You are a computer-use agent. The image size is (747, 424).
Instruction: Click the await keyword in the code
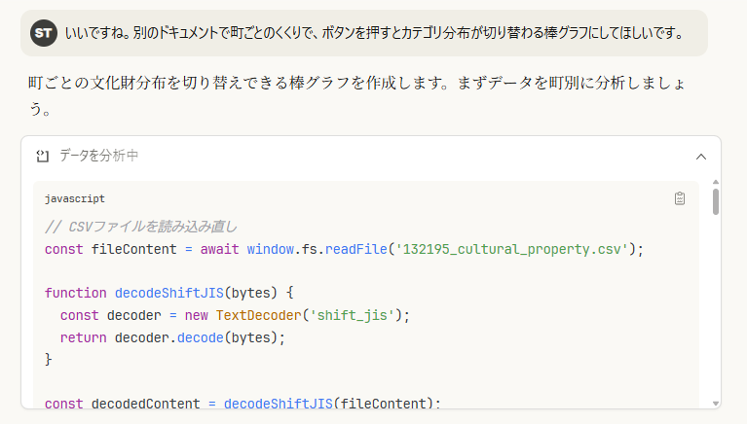(x=221, y=249)
